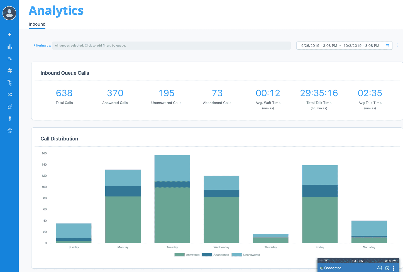This screenshot has height=272, width=403.
Task: Click the hash numbers sidebar icon
Action: point(10,71)
